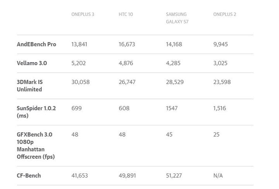Click the SunSpider 1.0.2 (ms) row label
The width and height of the screenshot is (279, 189).
tap(36, 112)
